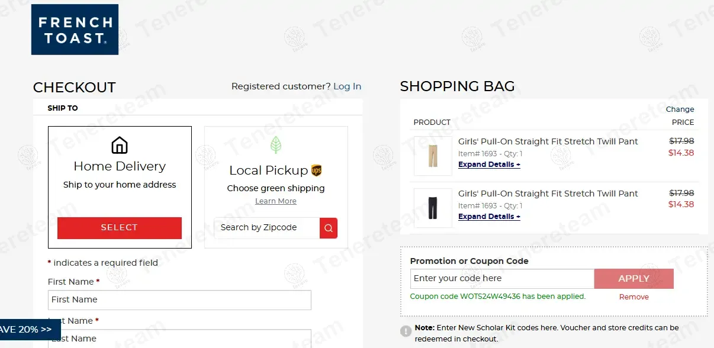Click the coupon code input field
The image size is (714, 348).
[x=501, y=279]
